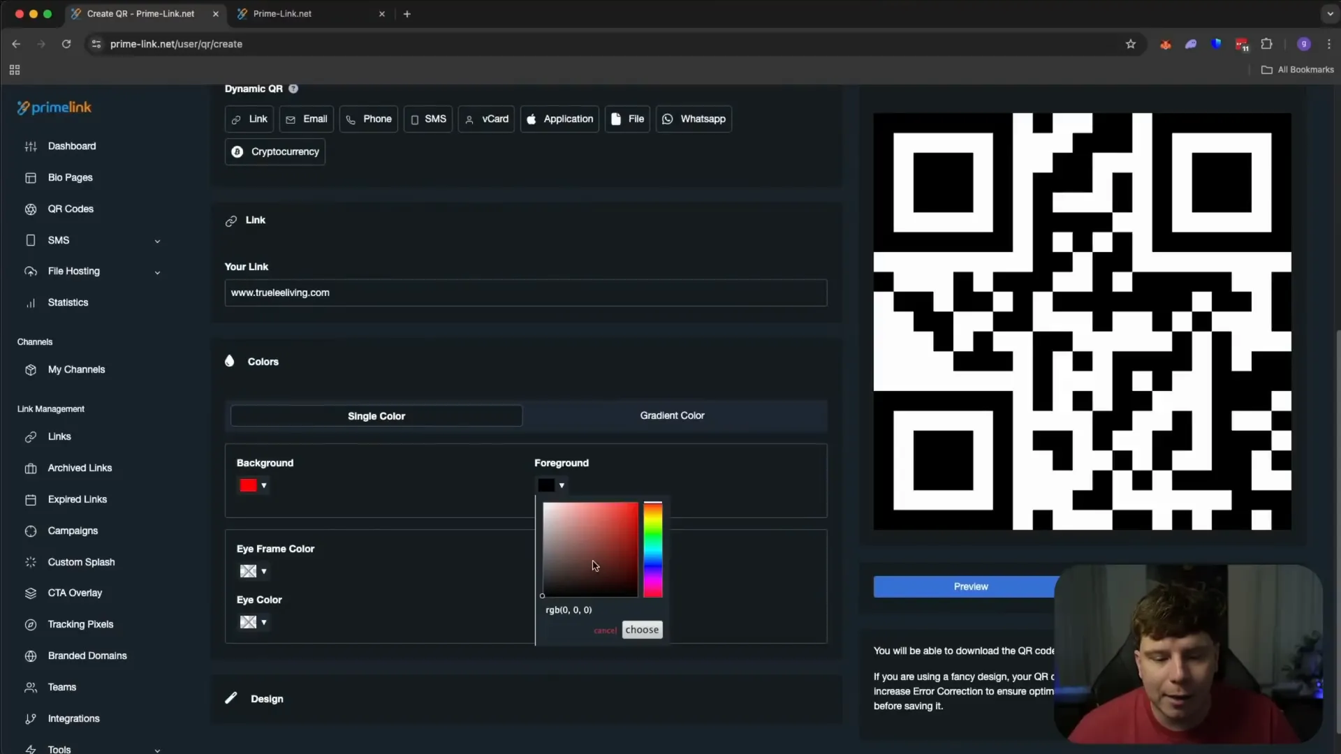Close the Prime-Link.net browser tab
The height and width of the screenshot is (754, 1341).
coord(382,14)
